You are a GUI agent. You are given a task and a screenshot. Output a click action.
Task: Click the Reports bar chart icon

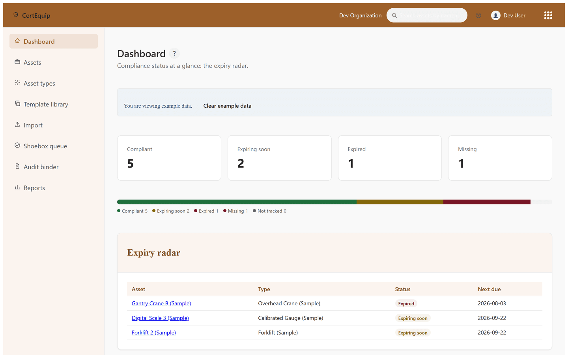pos(17,187)
